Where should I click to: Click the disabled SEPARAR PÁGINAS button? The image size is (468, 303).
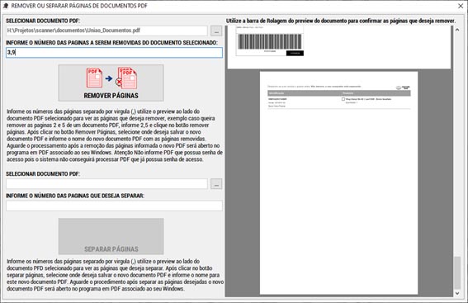click(x=111, y=236)
